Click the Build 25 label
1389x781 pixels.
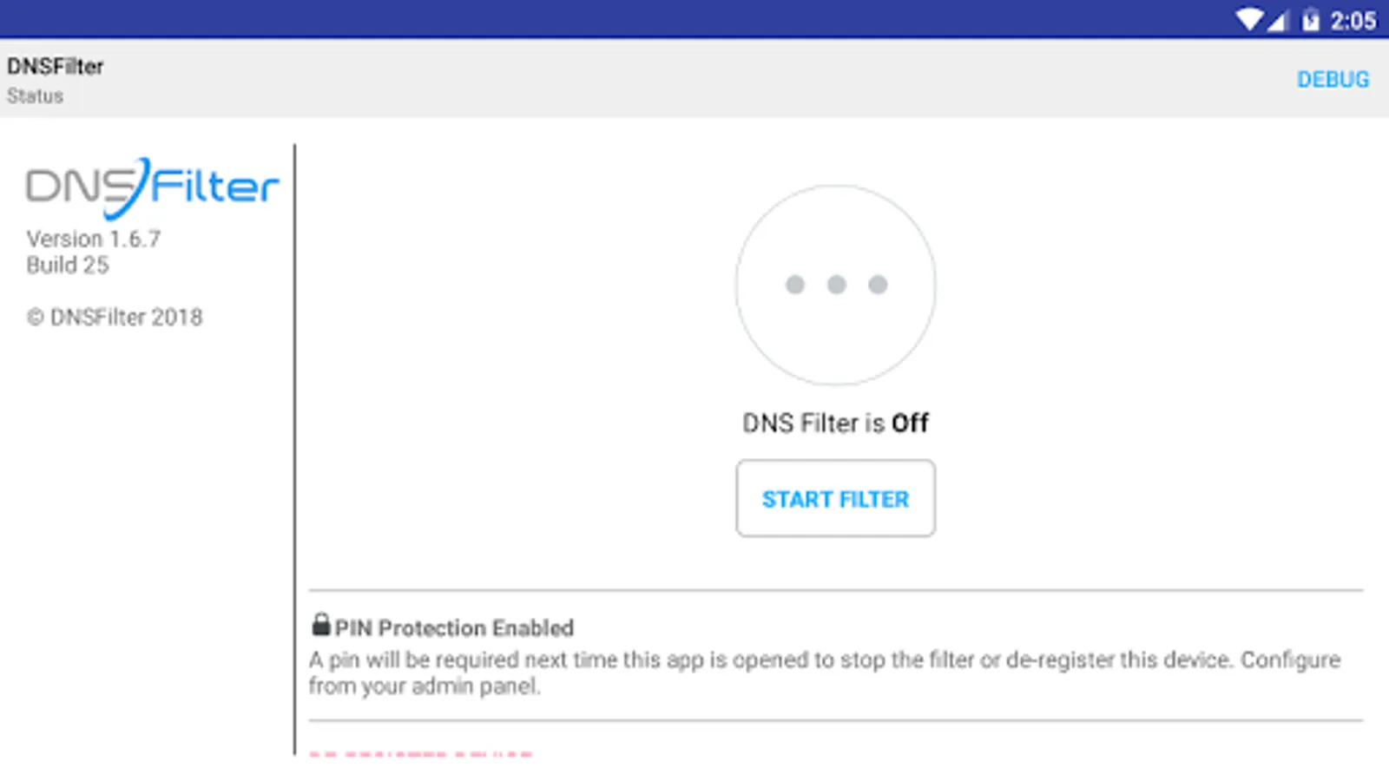(68, 266)
